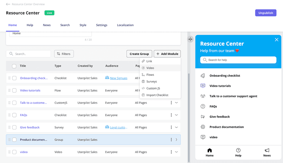Open three-dot menu for FAQs row

coord(171,115)
